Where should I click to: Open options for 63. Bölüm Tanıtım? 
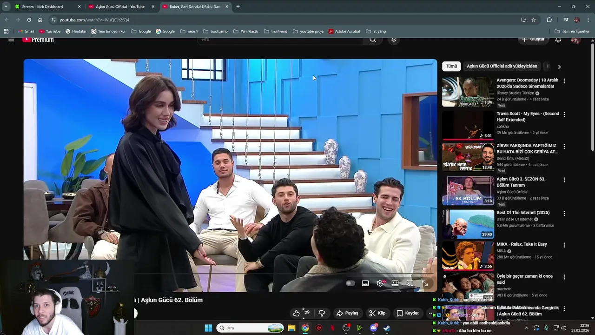(564, 180)
